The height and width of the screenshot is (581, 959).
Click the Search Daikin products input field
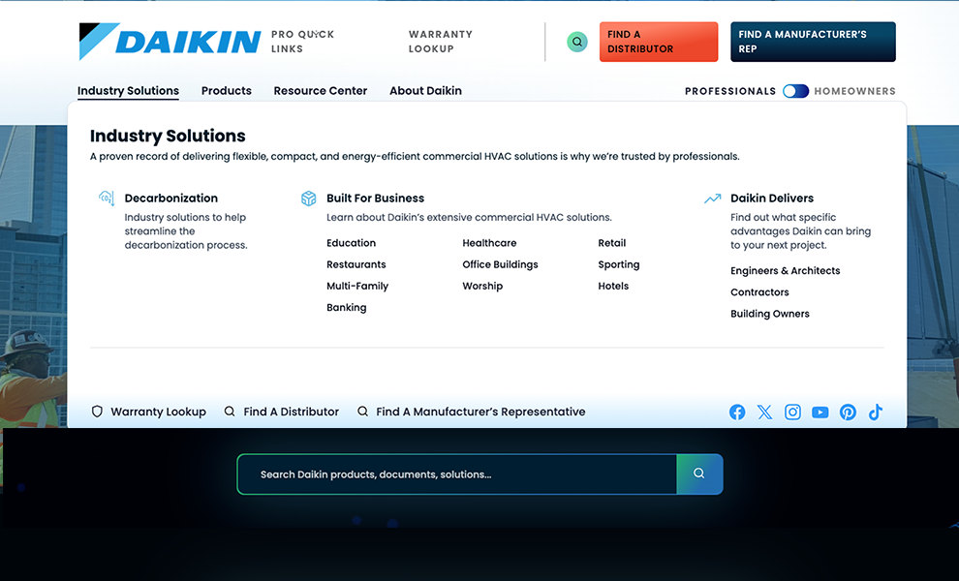coord(455,474)
